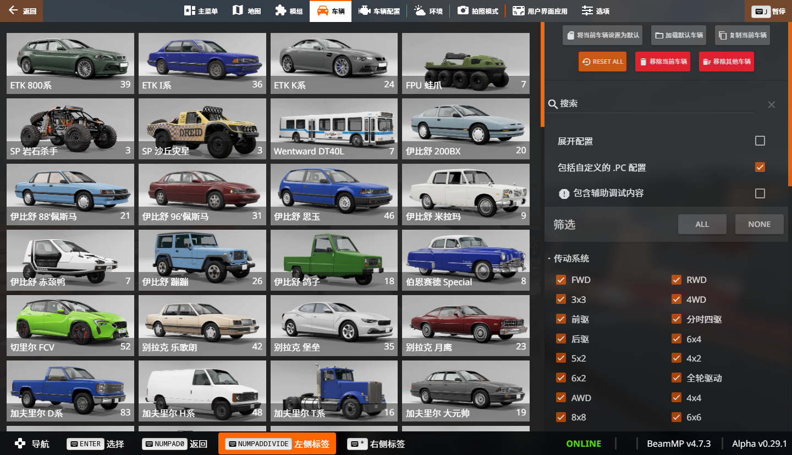This screenshot has height=455, width=792.
Task: Click the 右侧标签 right tab hint
Action: 376,443
